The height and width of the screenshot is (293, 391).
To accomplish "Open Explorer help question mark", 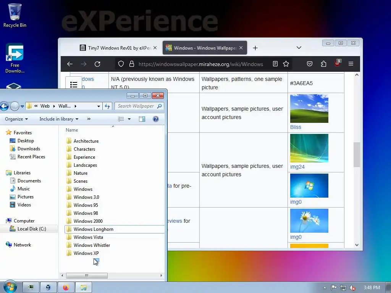I will pos(156,119).
